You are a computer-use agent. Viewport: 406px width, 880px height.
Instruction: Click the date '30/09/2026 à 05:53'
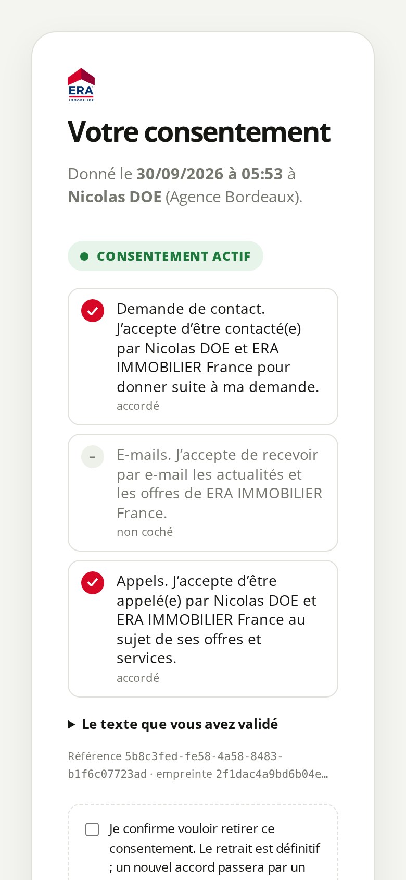point(210,174)
